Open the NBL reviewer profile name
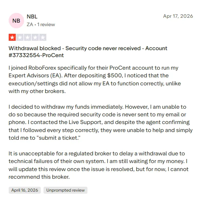 pyautogui.click(x=32, y=16)
